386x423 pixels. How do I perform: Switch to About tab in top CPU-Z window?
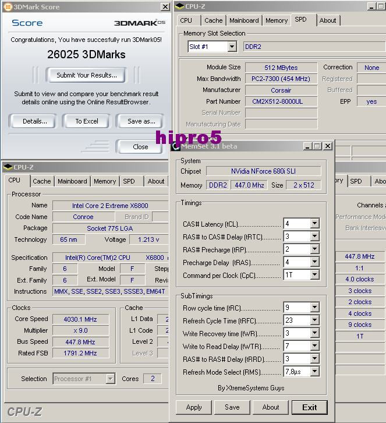click(x=328, y=20)
